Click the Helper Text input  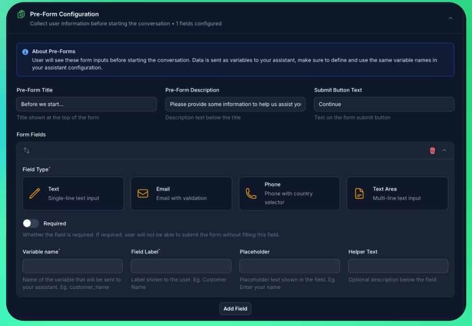point(398,266)
